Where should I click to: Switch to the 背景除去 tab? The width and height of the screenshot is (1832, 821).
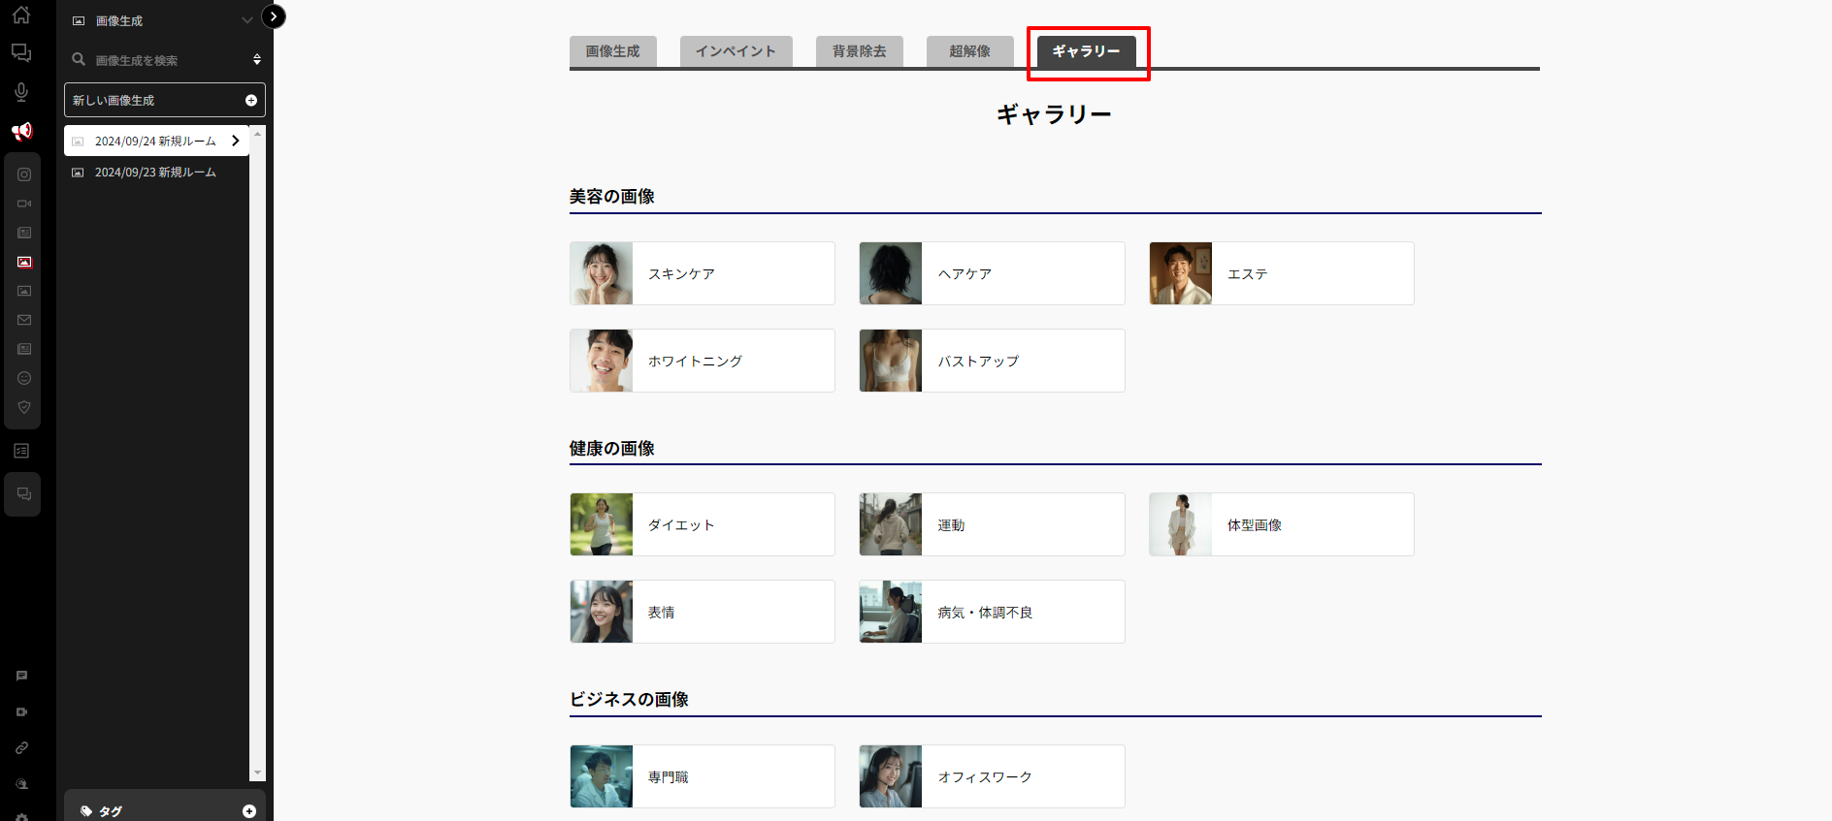[859, 51]
